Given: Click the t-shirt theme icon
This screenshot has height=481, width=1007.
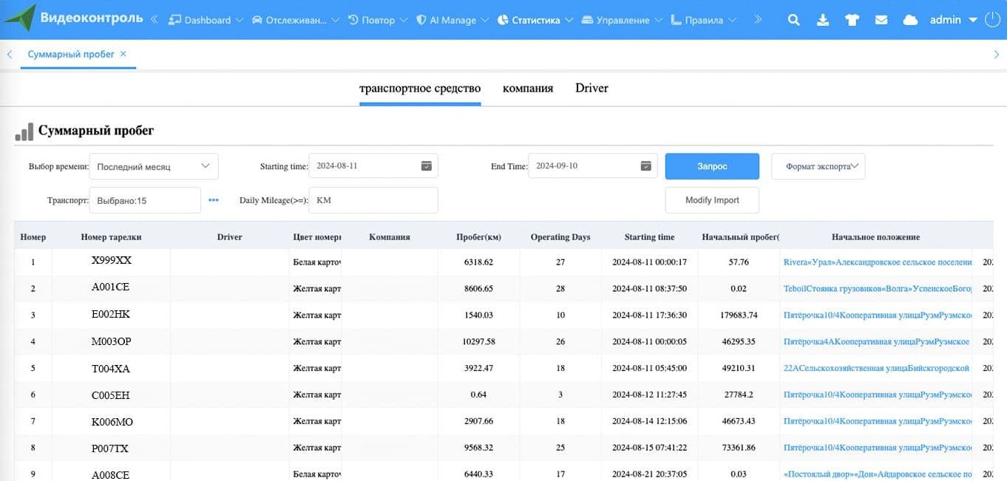Looking at the screenshot, I should pos(852,20).
